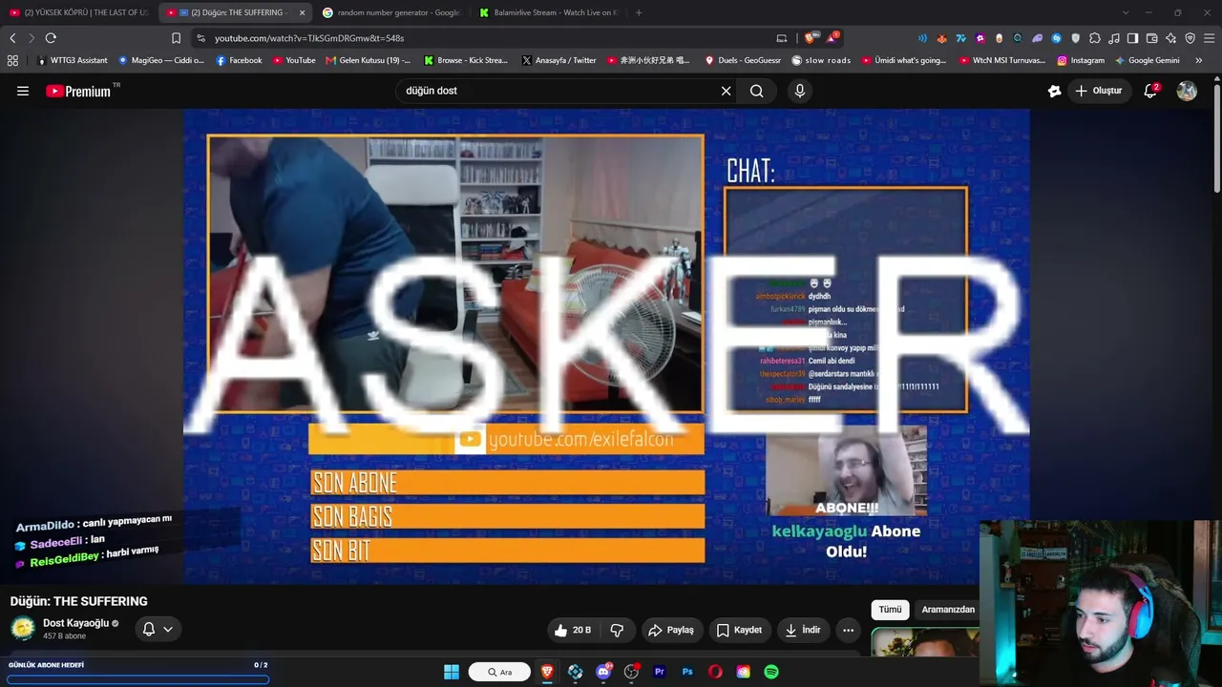Open the Facebook bookmark
Image resolution: width=1222 pixels, height=687 pixels.
239,60
